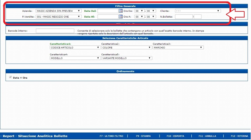Click the Caratteristica1 label
The width and height of the screenshot is (251, 140).
[60, 44]
